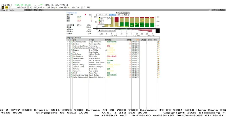Select the rightmost Max range tab
The image size is (226, 122).
coord(126,15)
